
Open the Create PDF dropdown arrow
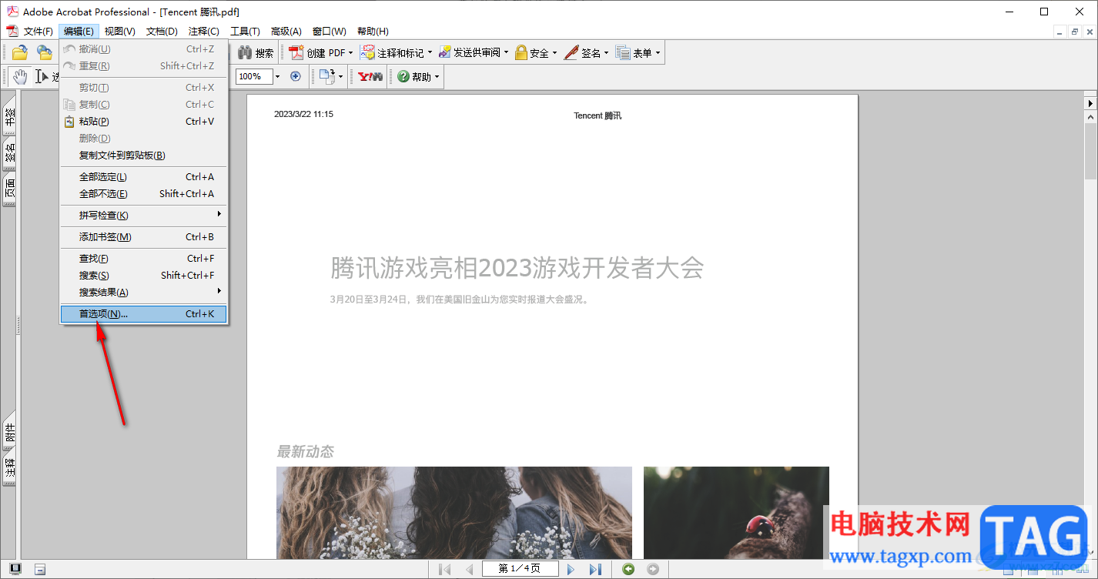pos(350,53)
